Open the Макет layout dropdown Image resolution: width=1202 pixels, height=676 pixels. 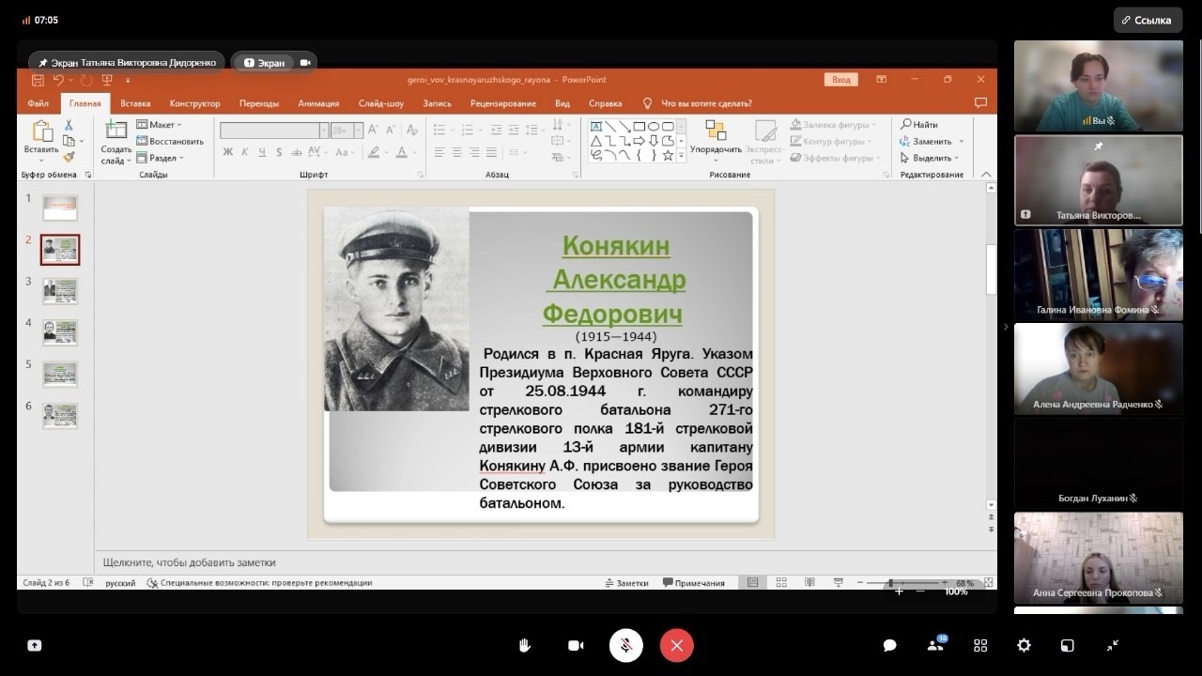click(x=159, y=125)
